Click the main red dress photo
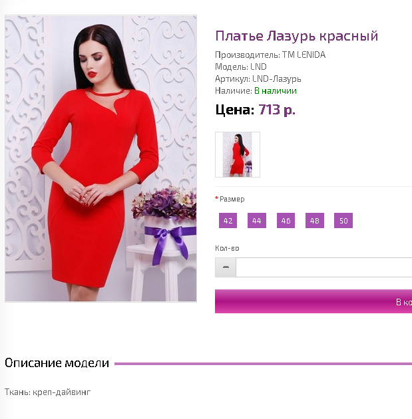Image resolution: width=412 pixels, height=419 pixels. click(x=101, y=158)
